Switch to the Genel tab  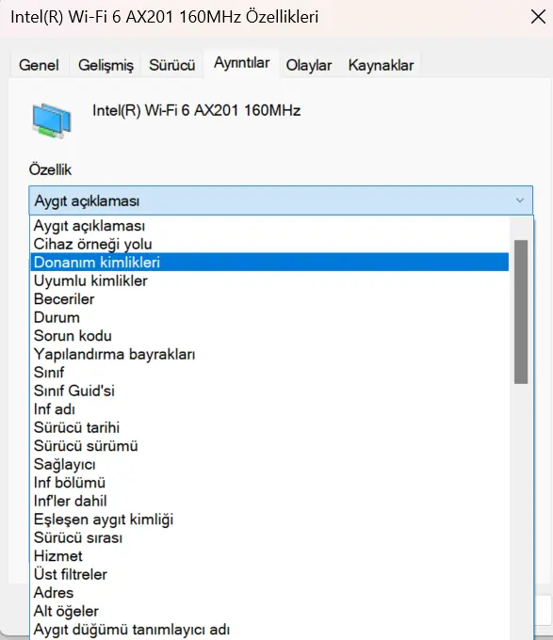[x=39, y=65]
